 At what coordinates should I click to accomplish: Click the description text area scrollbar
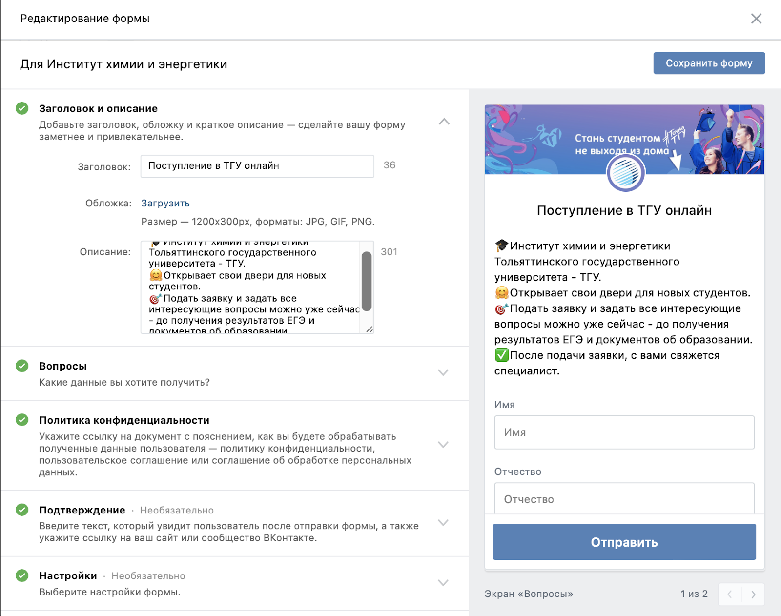pyautogui.click(x=367, y=282)
